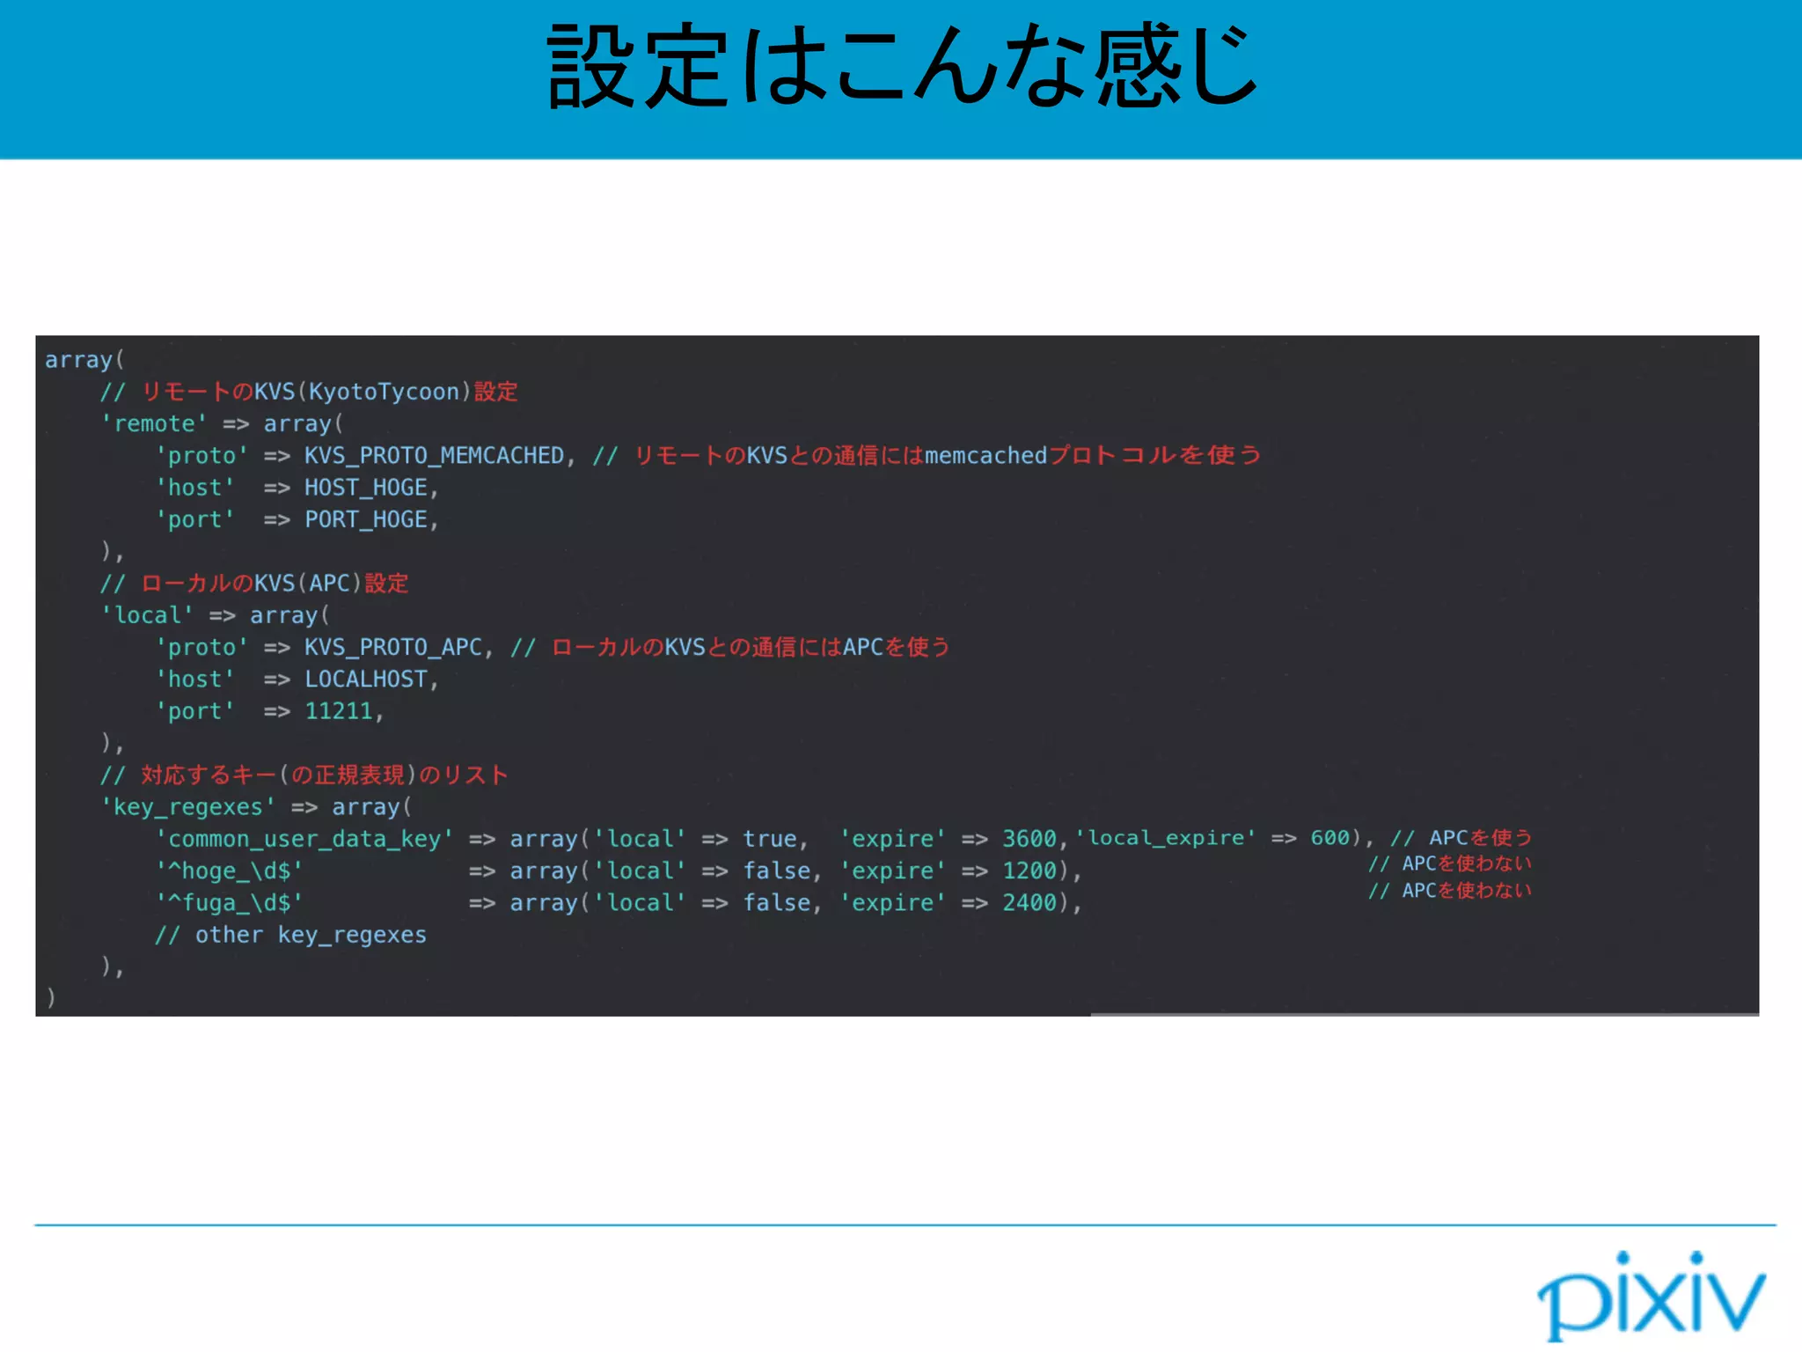Click the 'proto' key in the remote block
The image size is (1802, 1352).
click(202, 456)
